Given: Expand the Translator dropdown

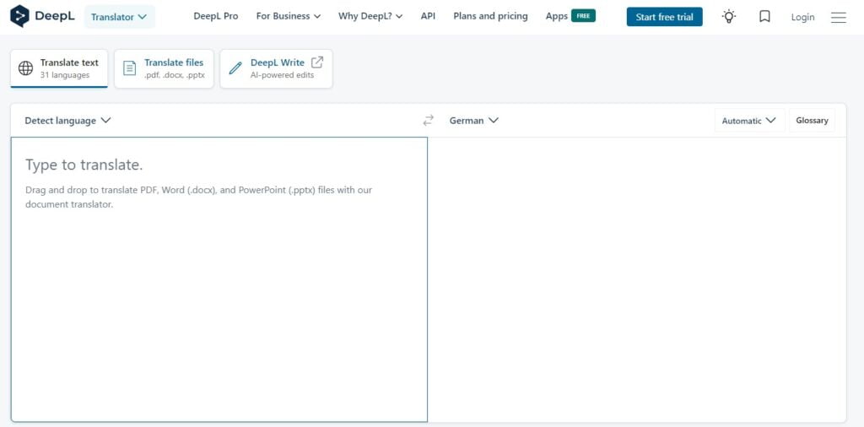Looking at the screenshot, I should 119,17.
